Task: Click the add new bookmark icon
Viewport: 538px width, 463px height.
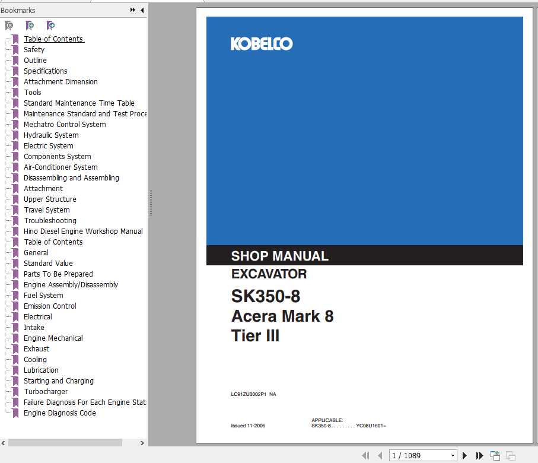Action: click(30, 26)
